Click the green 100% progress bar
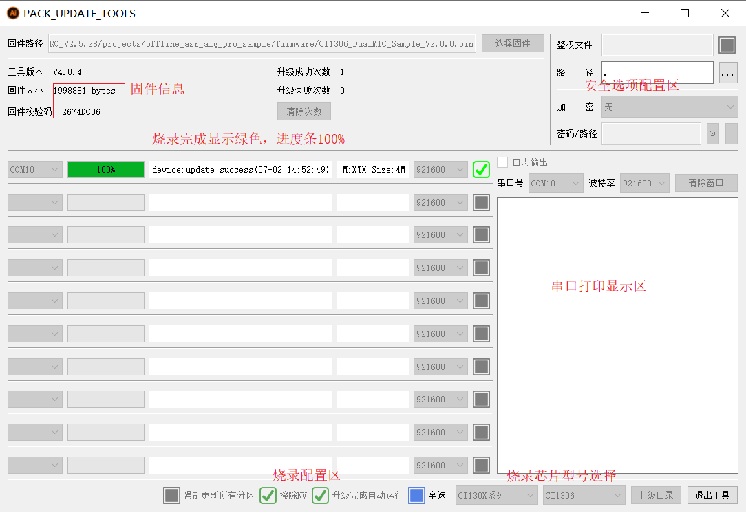The width and height of the screenshot is (746, 513). pos(106,170)
